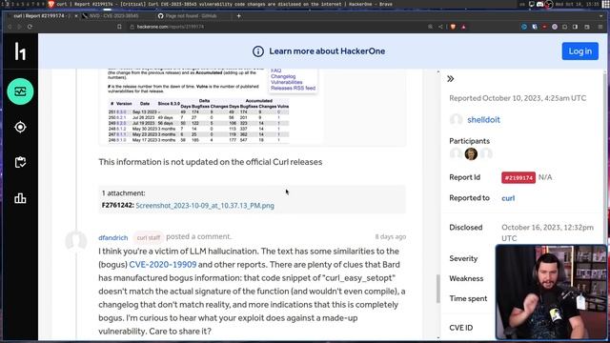The height and width of the screenshot is (343, 610).
Task: Click the middle participant avatar photo
Action: click(x=471, y=154)
